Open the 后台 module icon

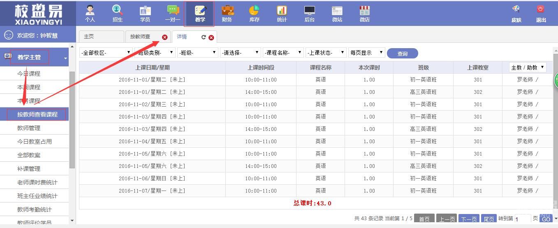[x=310, y=14]
